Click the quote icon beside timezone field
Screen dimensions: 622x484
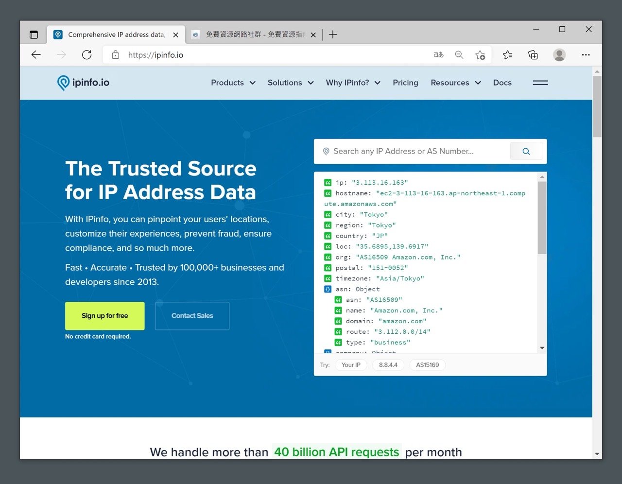coord(328,279)
